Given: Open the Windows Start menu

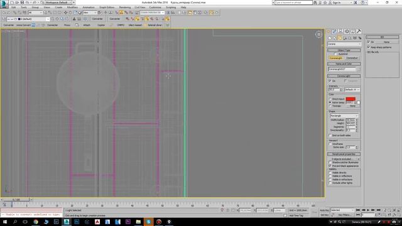Looking at the screenshot, I should (5, 222).
